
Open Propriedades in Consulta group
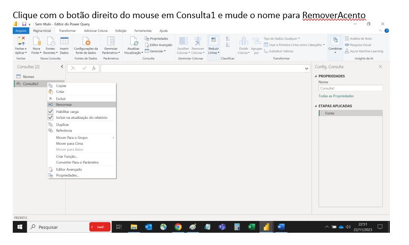point(157,39)
